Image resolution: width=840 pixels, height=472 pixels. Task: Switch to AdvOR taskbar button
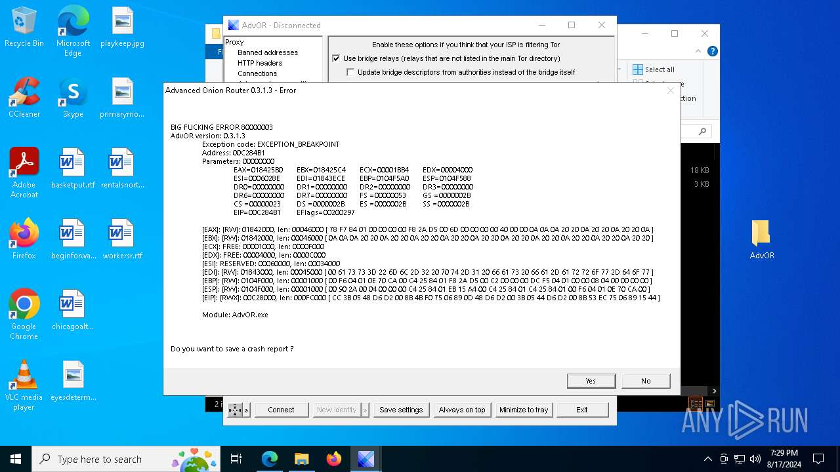coord(366,459)
